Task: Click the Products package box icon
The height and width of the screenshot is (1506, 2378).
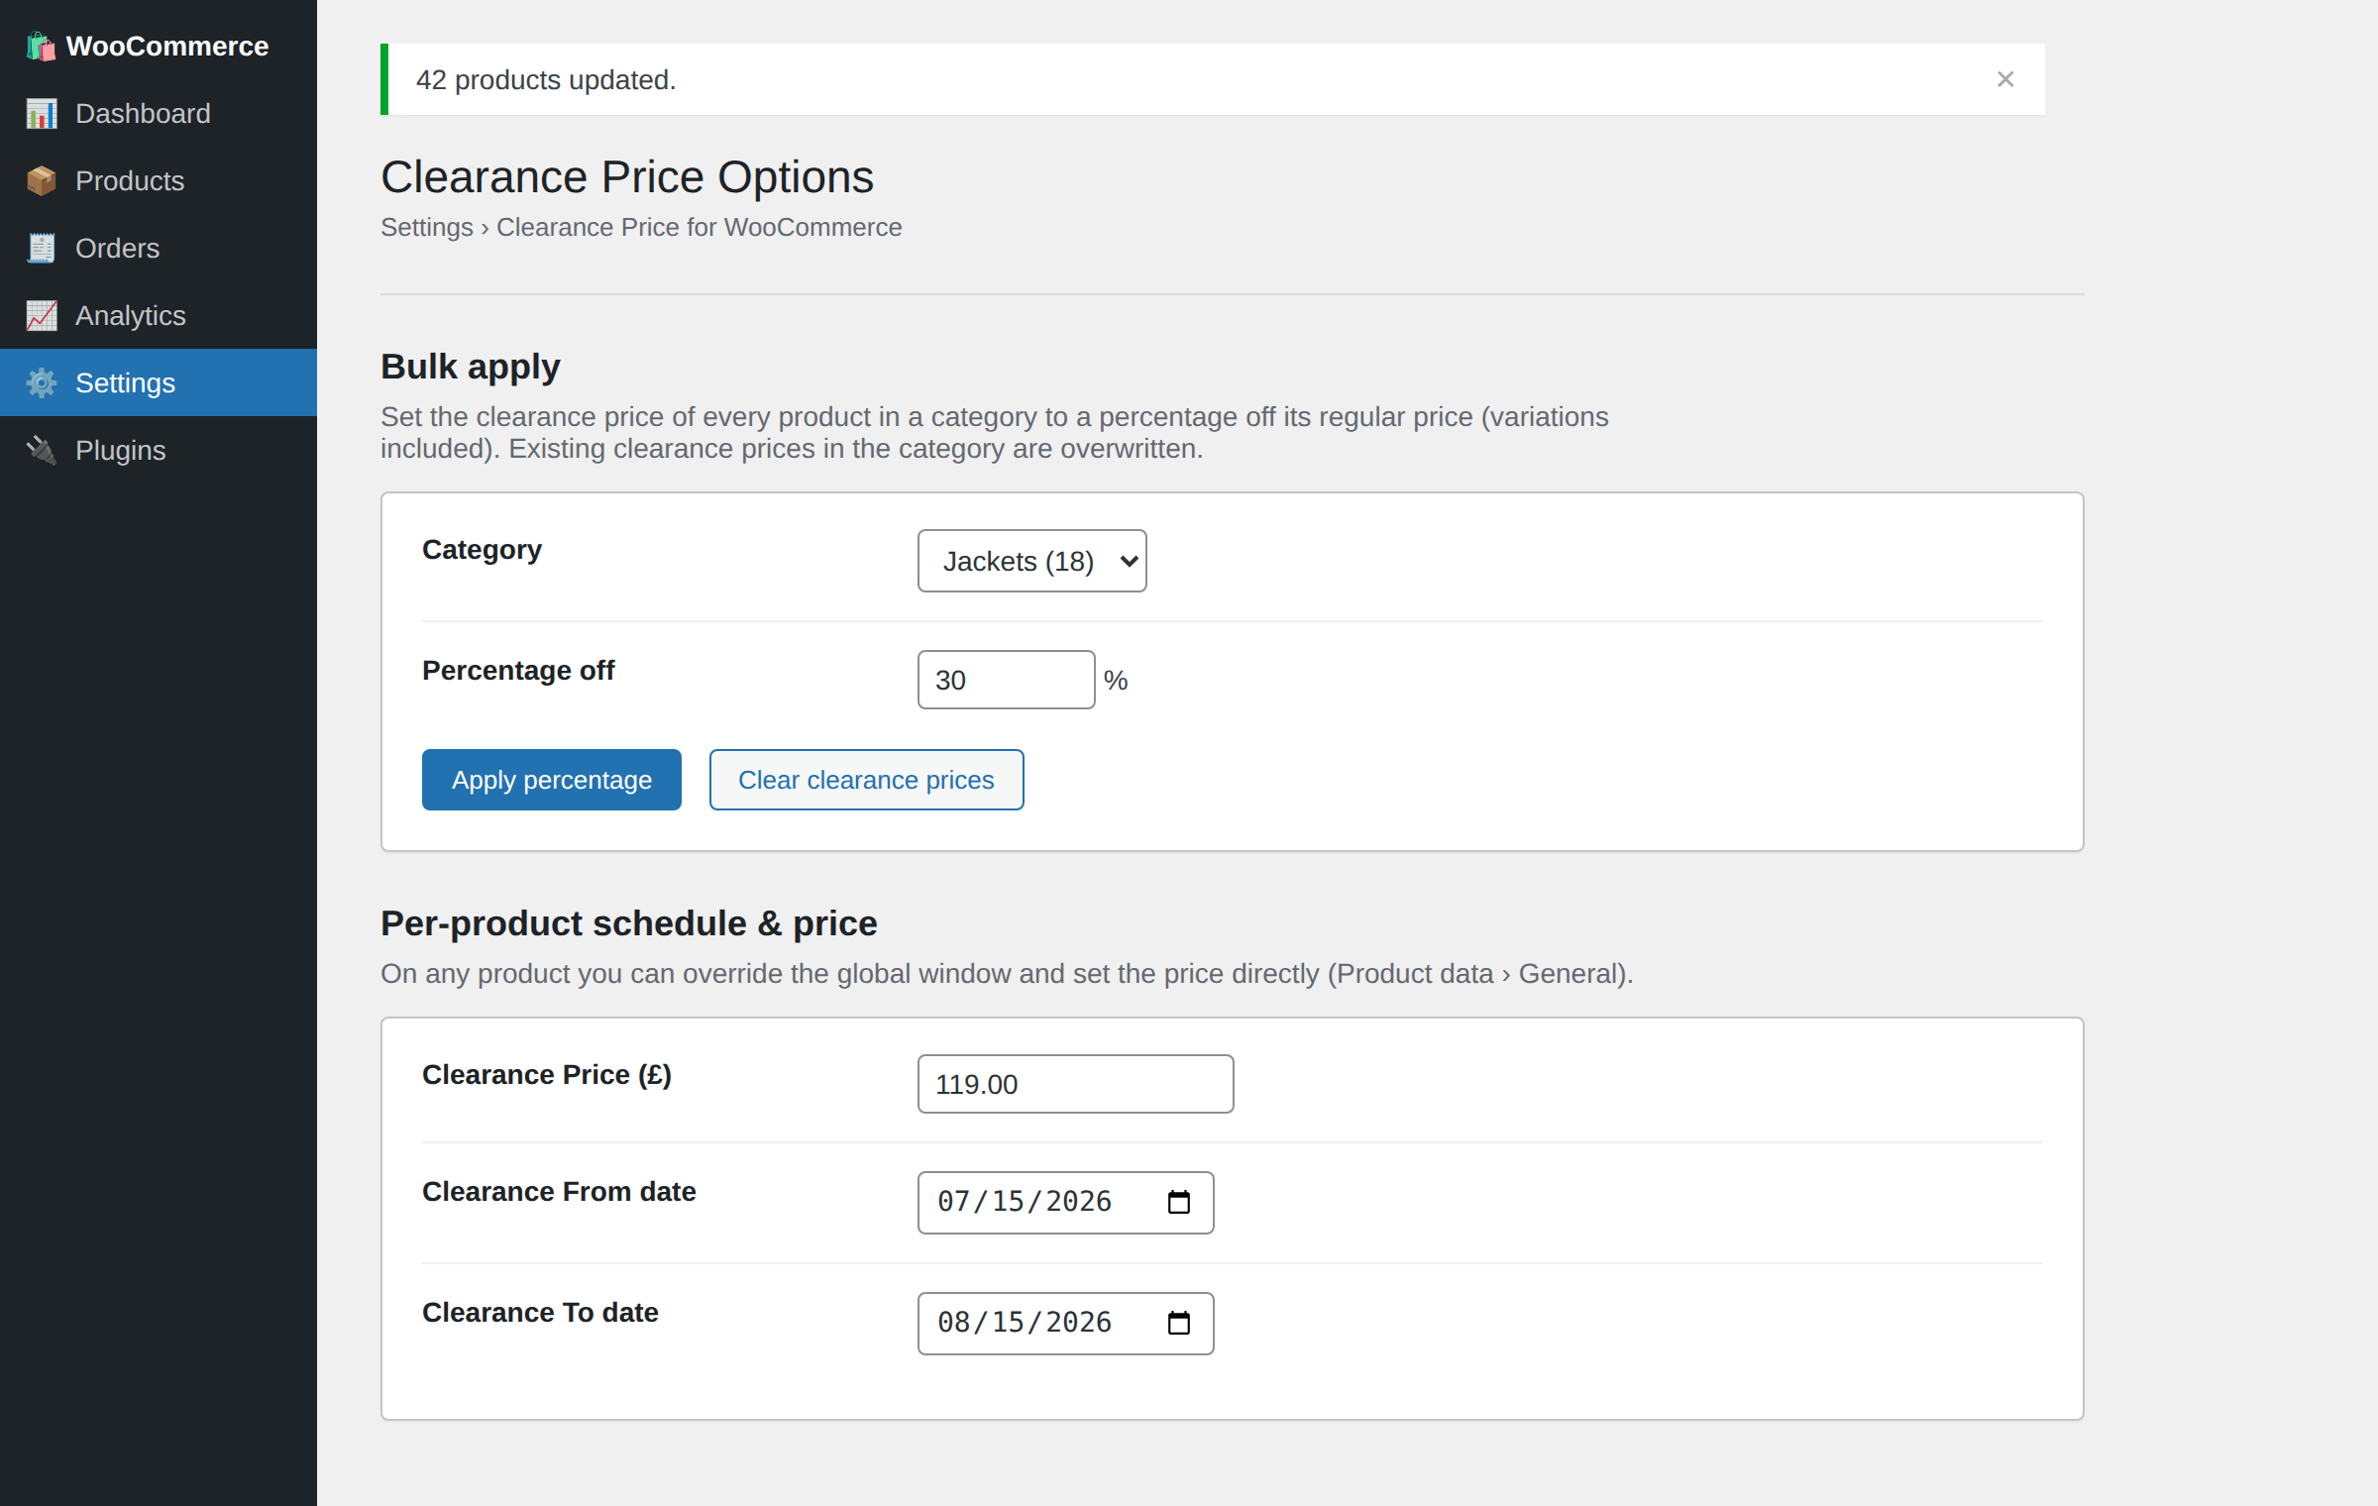Action: [42, 181]
